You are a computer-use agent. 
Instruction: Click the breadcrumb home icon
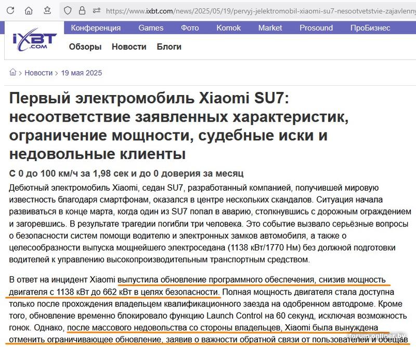(13, 73)
